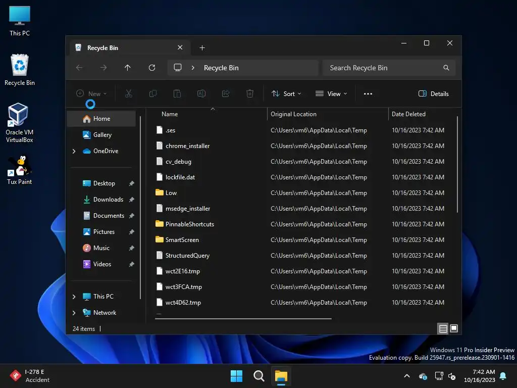This screenshot has width=517, height=388.
Task: Open the I-278 E Accident widget
Action: 30,376
